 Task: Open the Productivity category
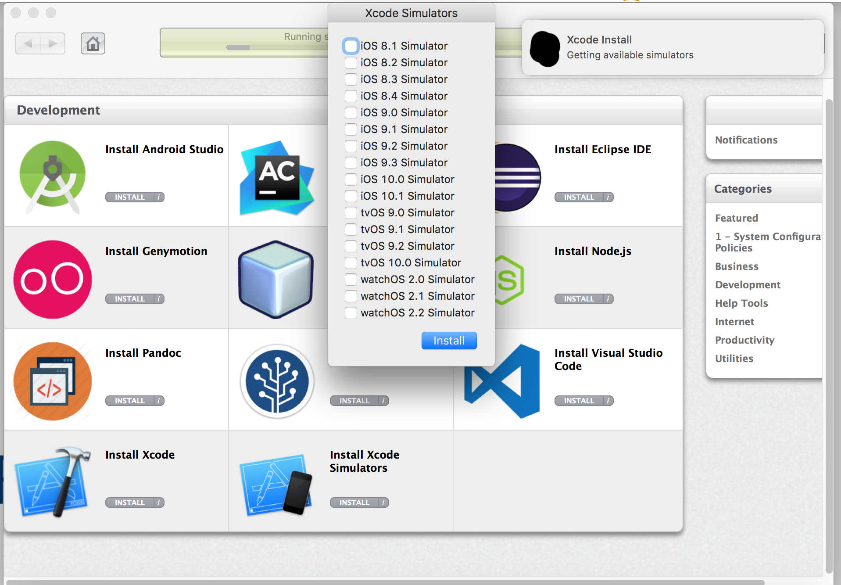744,340
